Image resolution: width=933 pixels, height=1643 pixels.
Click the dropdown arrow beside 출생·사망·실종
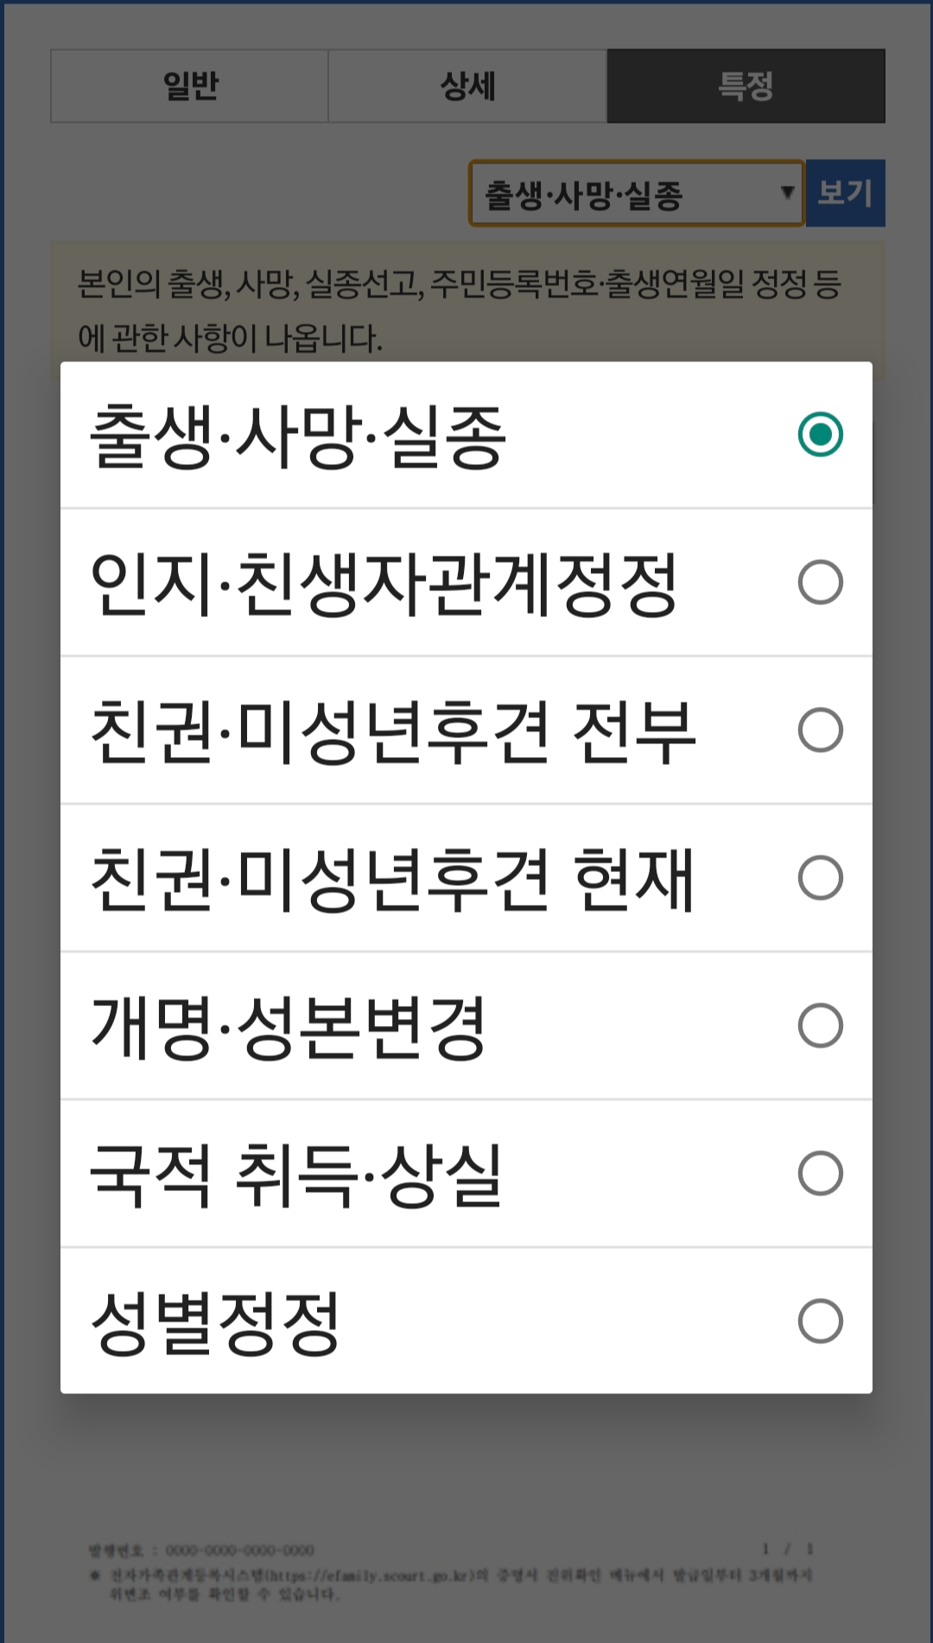click(x=787, y=193)
